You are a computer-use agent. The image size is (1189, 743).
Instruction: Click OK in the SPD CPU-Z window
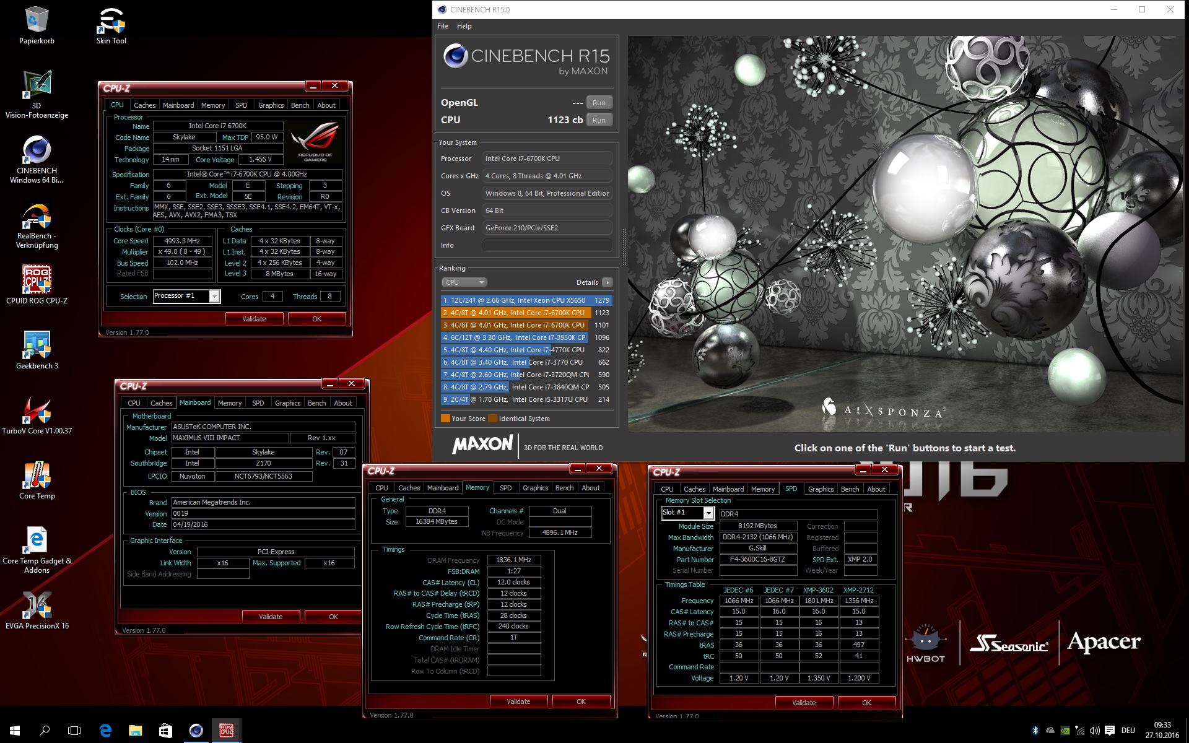866,703
